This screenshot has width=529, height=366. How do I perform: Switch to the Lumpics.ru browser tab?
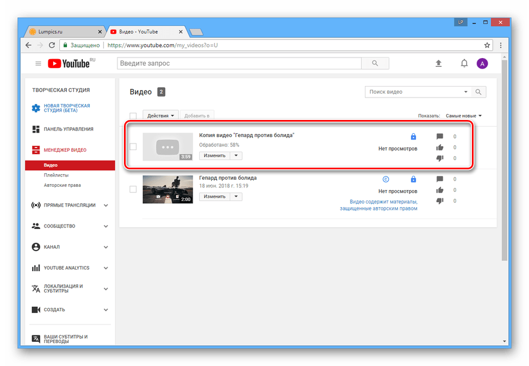[x=62, y=32]
